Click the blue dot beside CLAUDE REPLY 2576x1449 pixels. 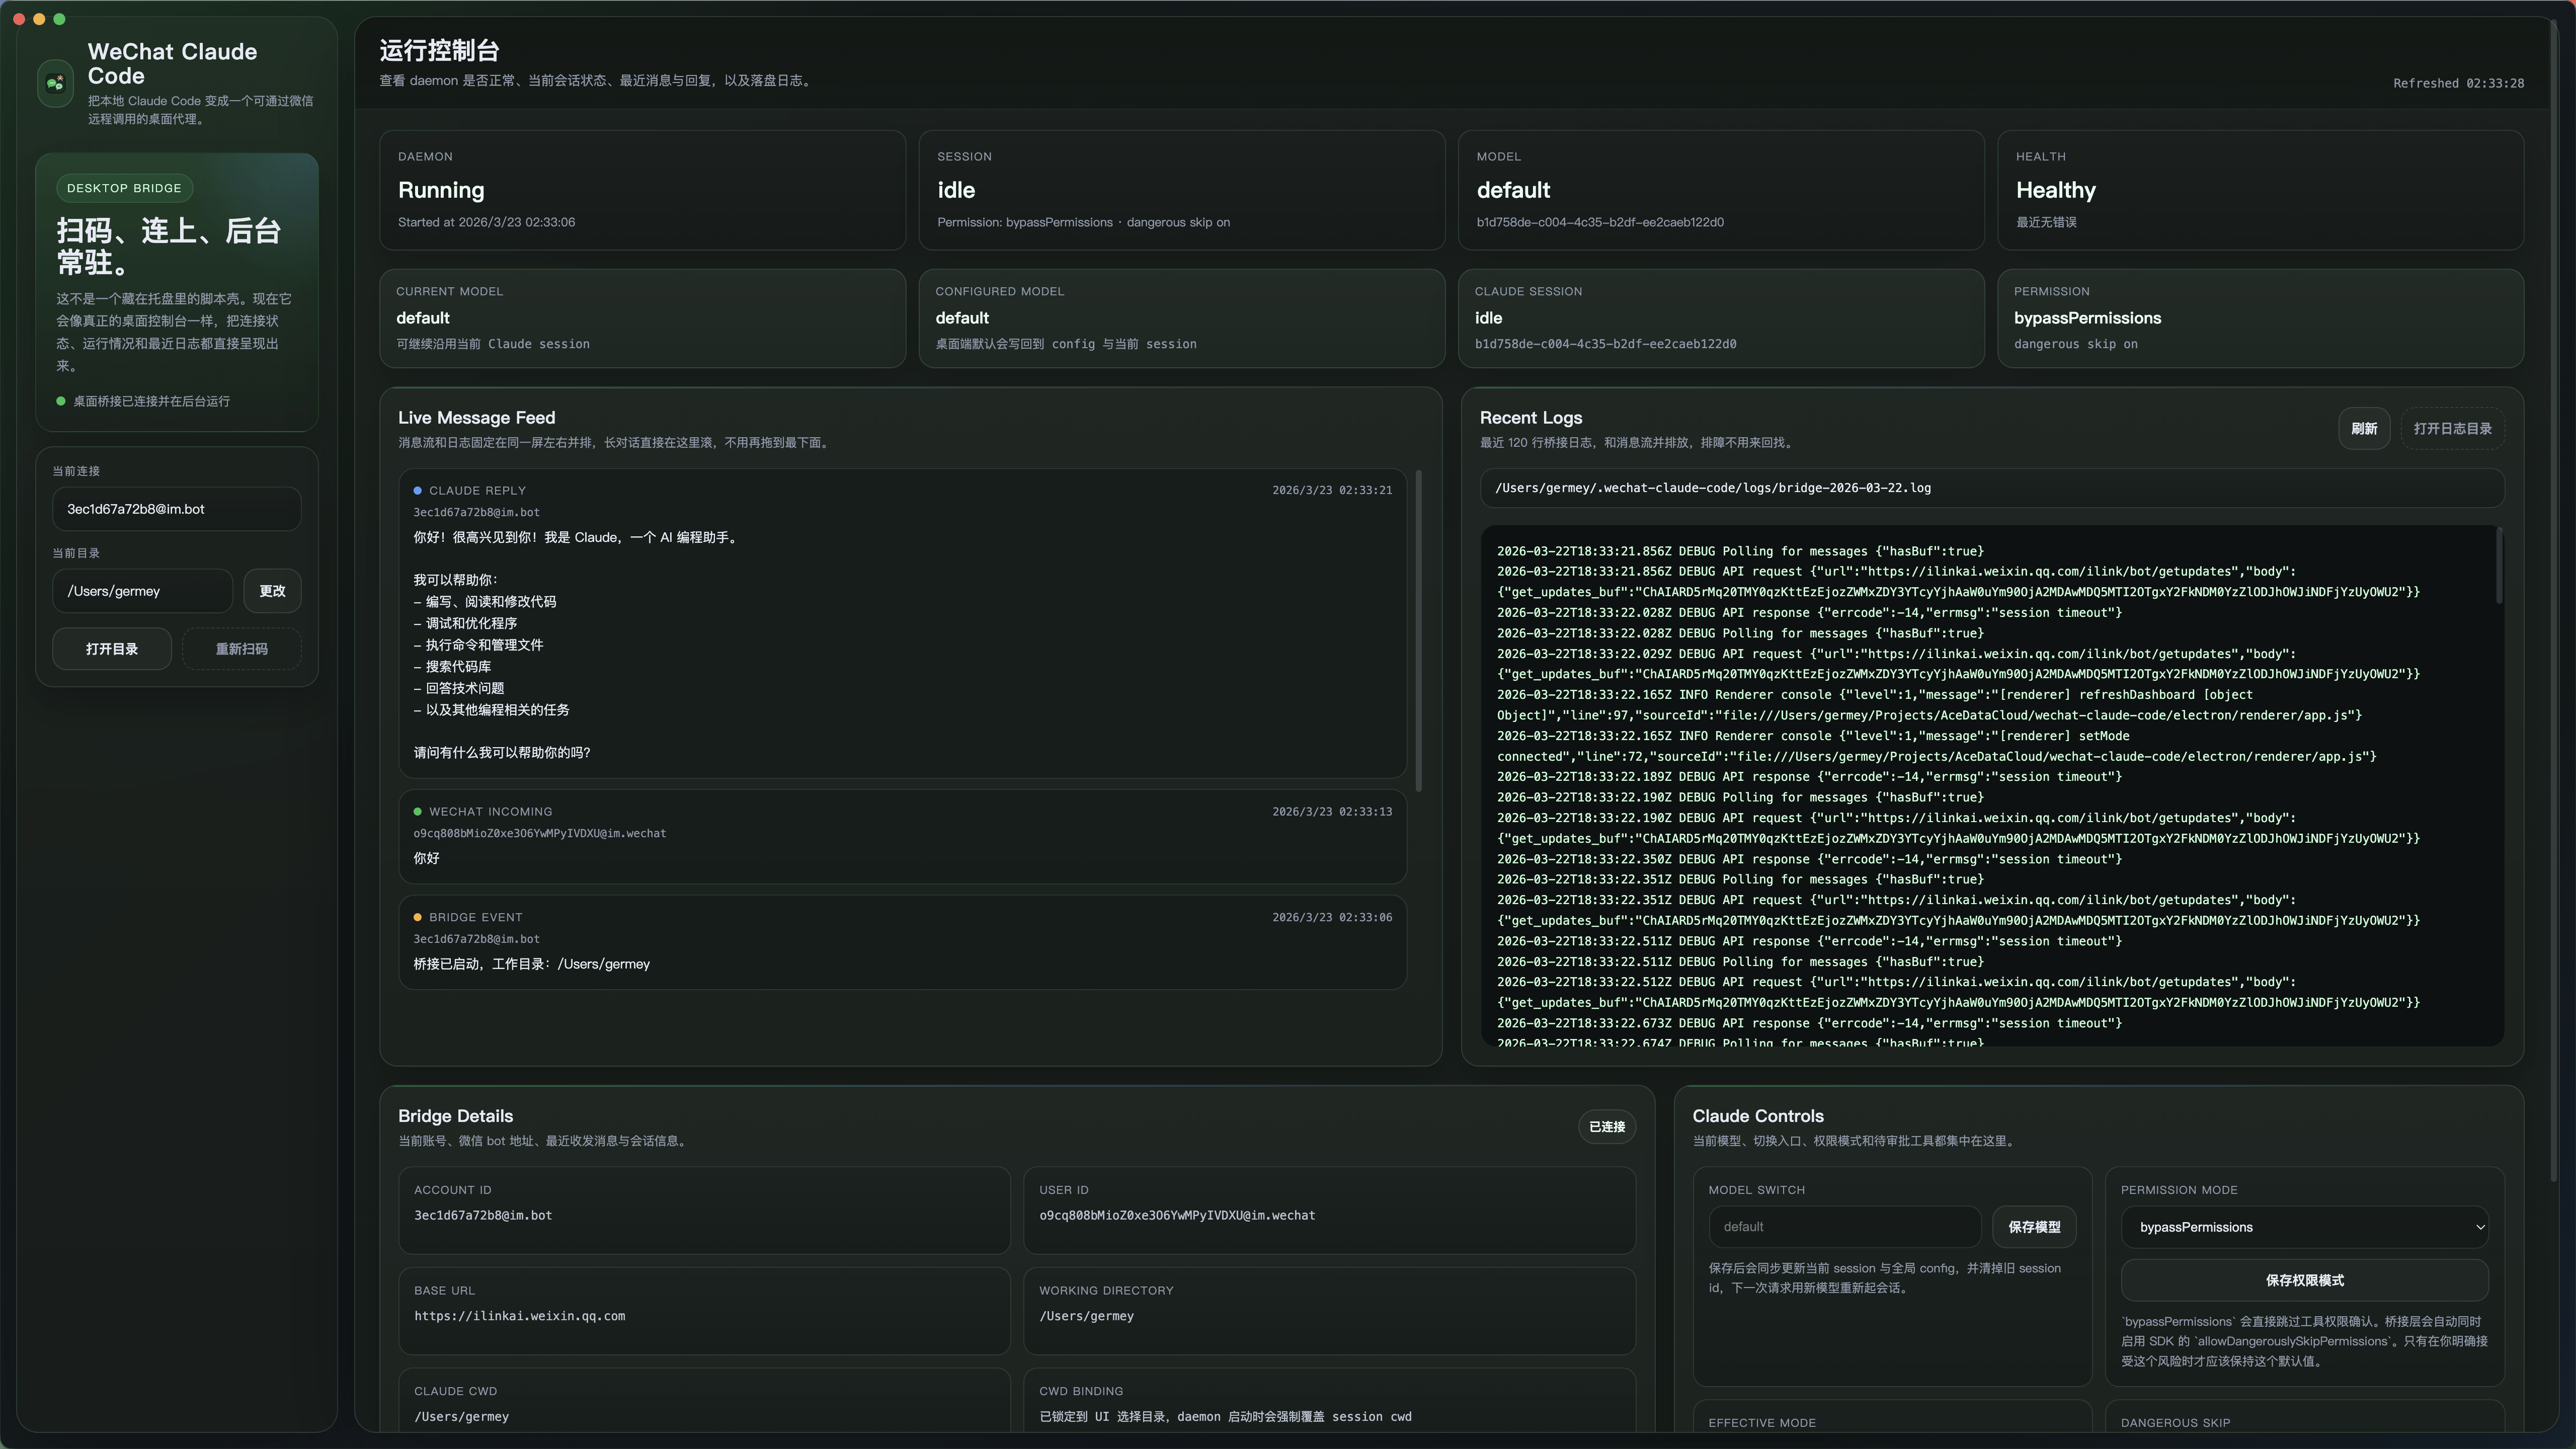[417, 491]
